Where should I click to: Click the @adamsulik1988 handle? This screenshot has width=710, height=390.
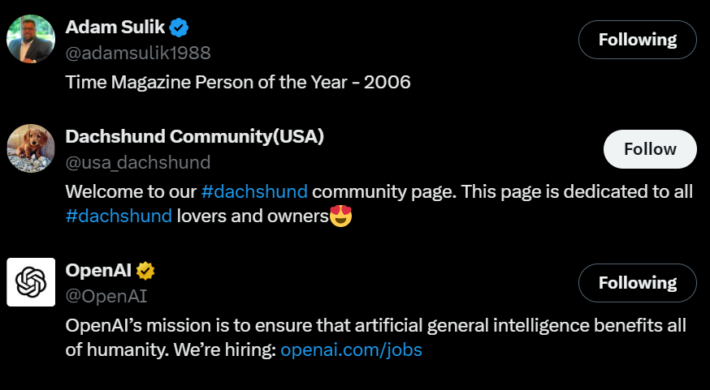[x=138, y=53]
